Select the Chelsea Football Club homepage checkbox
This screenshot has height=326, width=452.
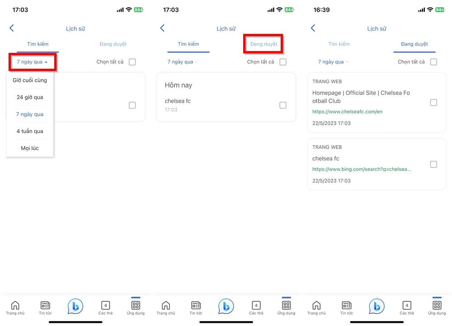(x=433, y=102)
